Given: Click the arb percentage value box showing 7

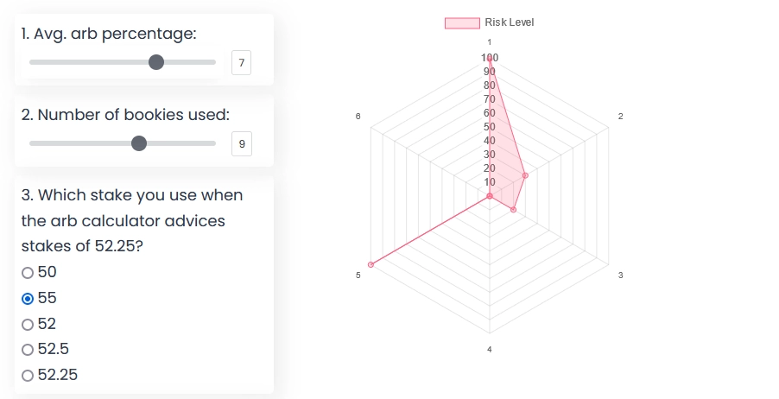Looking at the screenshot, I should point(242,62).
